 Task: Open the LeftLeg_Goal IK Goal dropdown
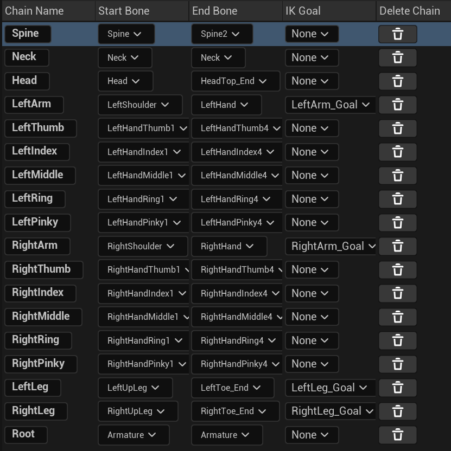[x=331, y=388]
